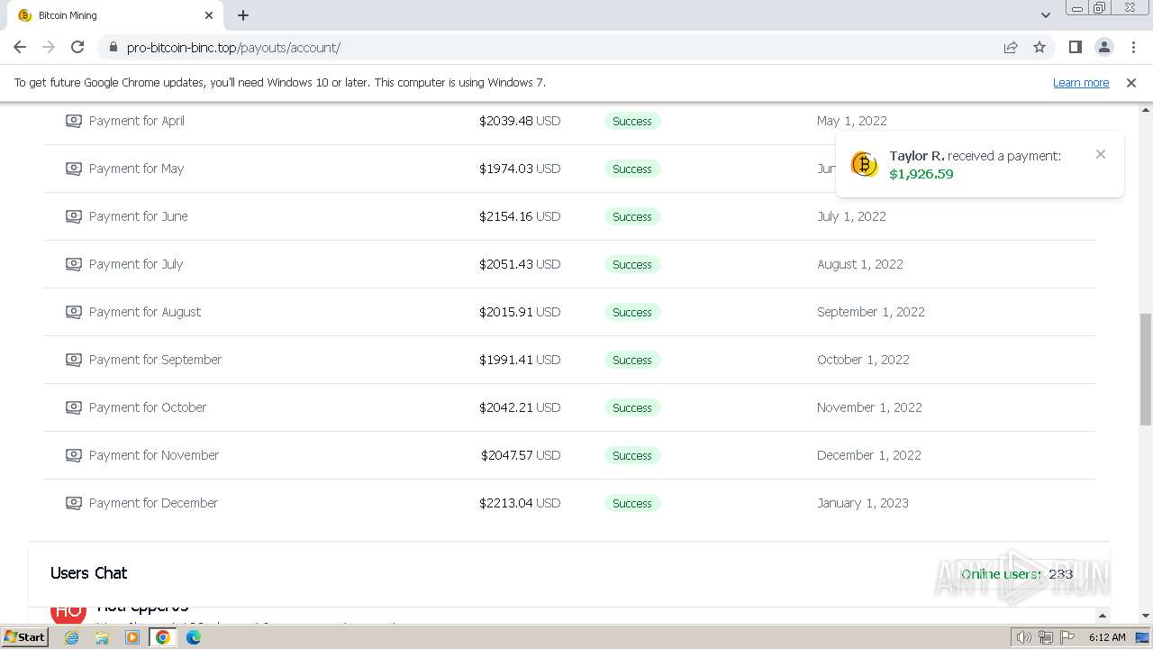Screen dimensions: 1153x649
Task: Click the Payment for October label
Action: click(x=148, y=407)
